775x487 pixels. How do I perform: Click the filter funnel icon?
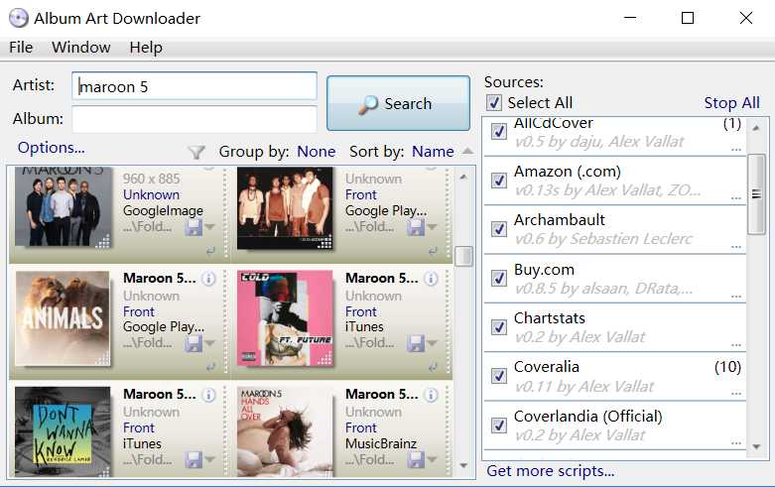click(196, 152)
